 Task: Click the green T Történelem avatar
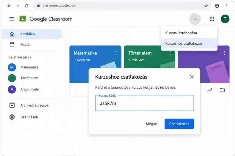pos(12,78)
